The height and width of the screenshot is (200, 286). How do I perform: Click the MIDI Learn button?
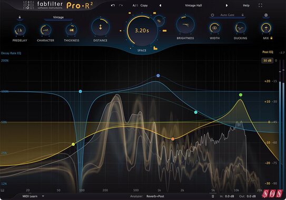[30, 196]
